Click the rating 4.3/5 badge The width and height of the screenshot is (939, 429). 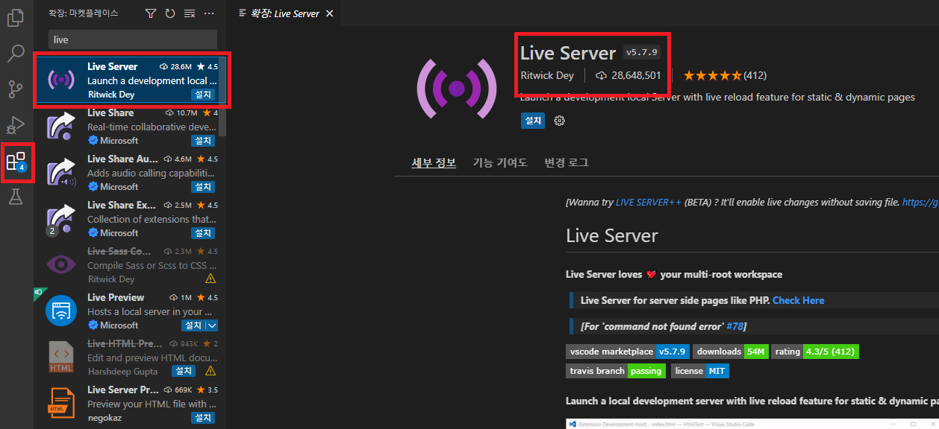[815, 351]
